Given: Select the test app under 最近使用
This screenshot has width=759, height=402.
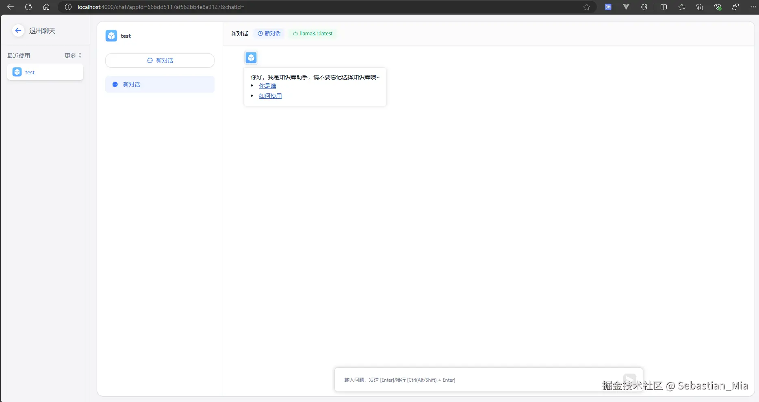Looking at the screenshot, I should pyautogui.click(x=45, y=72).
